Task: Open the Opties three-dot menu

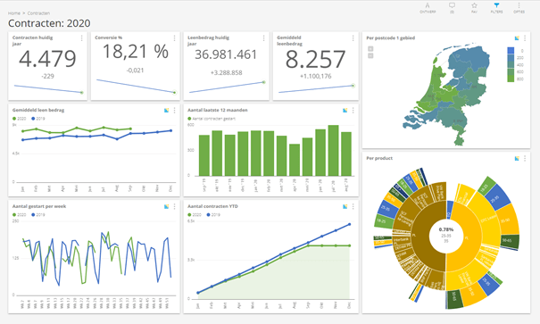Action: click(x=519, y=7)
